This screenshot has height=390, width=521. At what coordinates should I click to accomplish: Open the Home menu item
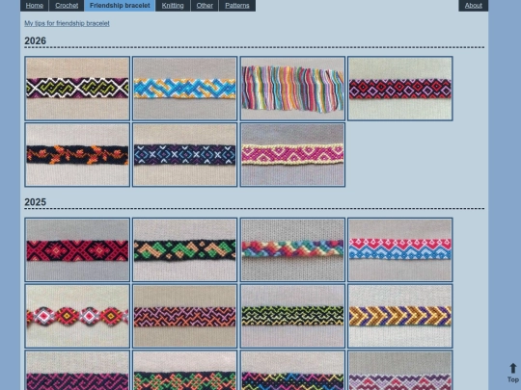tap(35, 6)
